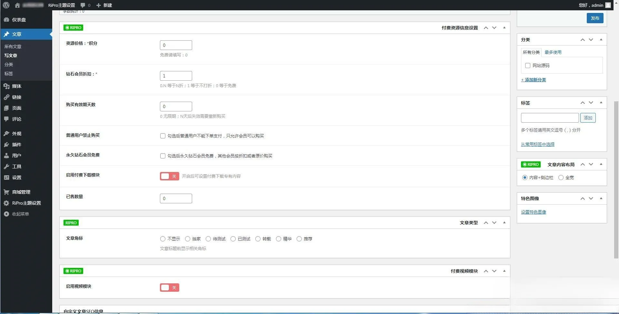Click 发布 publish button
This screenshot has height=314, width=619.
(595, 18)
